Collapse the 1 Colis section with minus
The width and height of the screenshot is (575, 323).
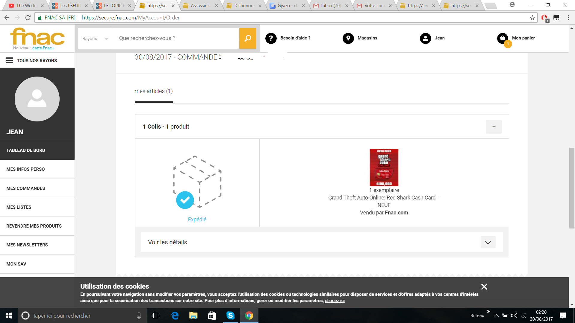[x=494, y=127]
